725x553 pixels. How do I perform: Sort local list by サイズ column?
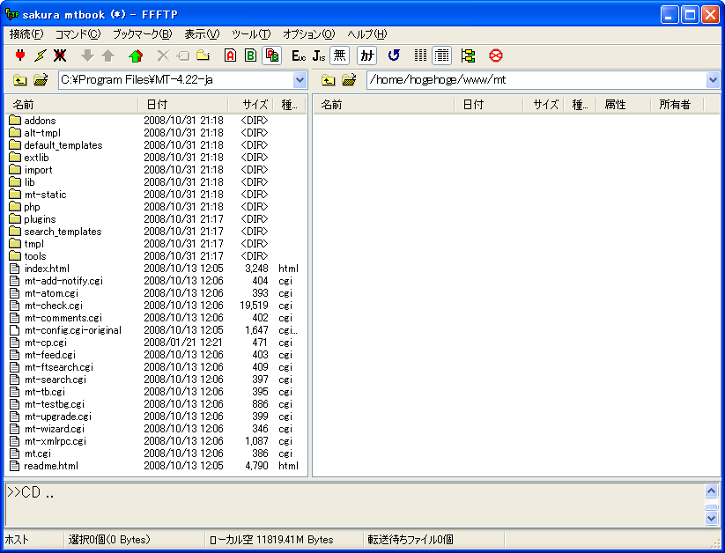point(250,105)
